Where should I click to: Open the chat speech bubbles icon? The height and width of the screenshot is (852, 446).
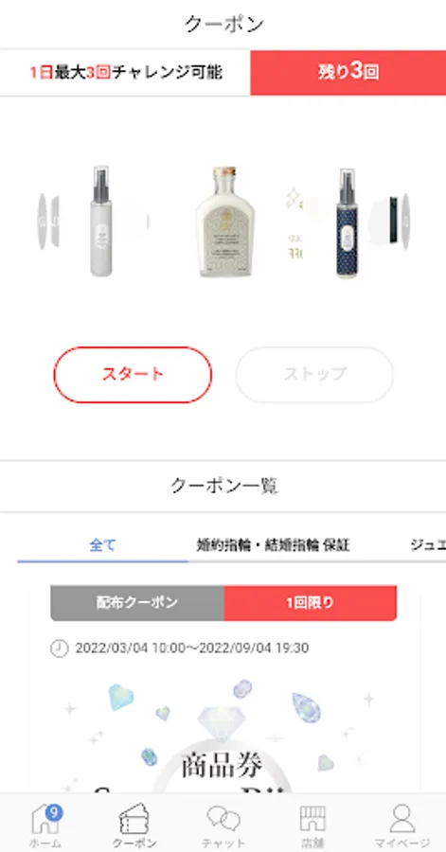(223, 820)
